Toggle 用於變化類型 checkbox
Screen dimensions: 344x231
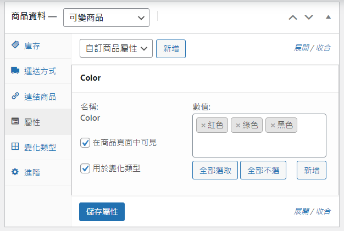tap(85, 168)
